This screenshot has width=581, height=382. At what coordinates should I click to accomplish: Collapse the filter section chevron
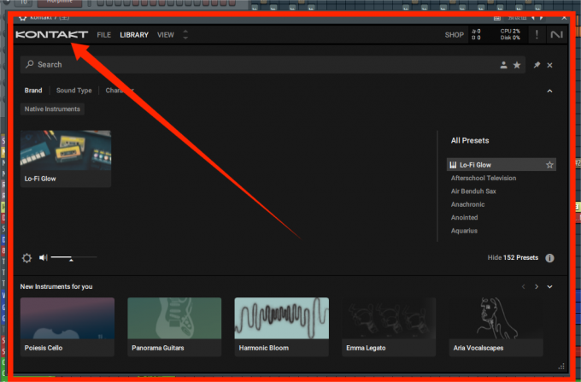pos(549,91)
